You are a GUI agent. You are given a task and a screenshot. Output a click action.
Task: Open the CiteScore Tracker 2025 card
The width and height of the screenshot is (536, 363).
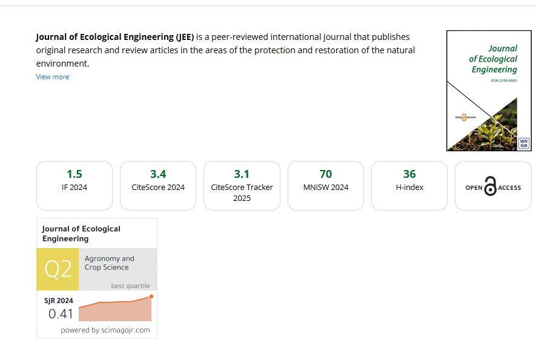point(242,186)
